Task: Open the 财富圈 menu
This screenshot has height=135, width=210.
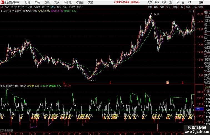Action: [79, 2]
